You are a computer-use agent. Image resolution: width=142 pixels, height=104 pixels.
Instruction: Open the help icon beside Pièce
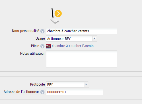(42, 46)
